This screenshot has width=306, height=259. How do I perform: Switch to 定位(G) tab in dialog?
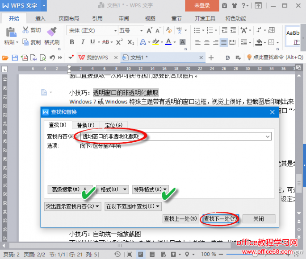(113, 125)
